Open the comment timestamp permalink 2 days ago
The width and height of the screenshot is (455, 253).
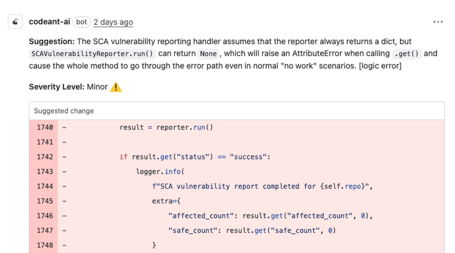point(113,22)
